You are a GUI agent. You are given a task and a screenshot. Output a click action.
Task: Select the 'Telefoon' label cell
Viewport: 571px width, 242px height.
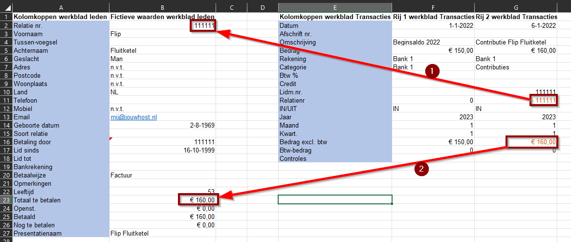[61, 100]
